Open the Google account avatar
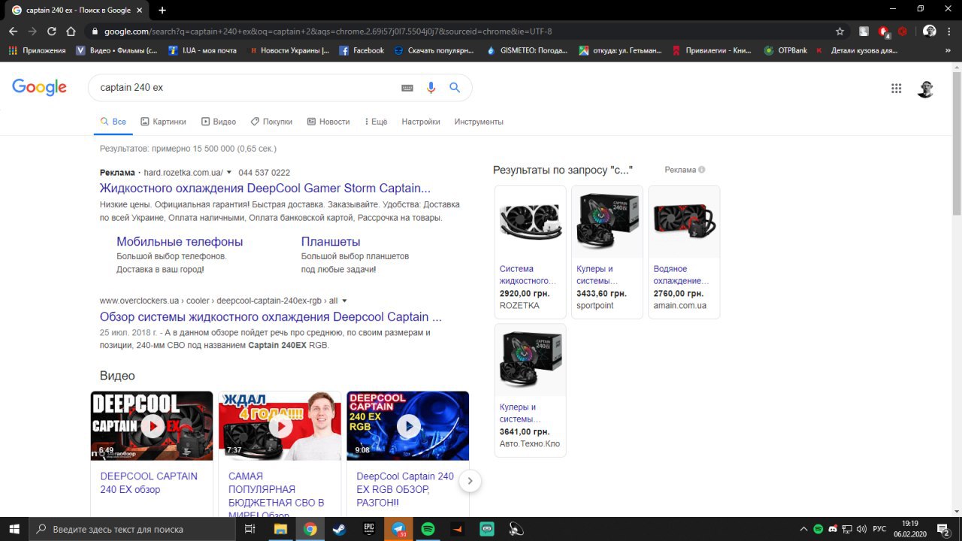 [x=926, y=88]
